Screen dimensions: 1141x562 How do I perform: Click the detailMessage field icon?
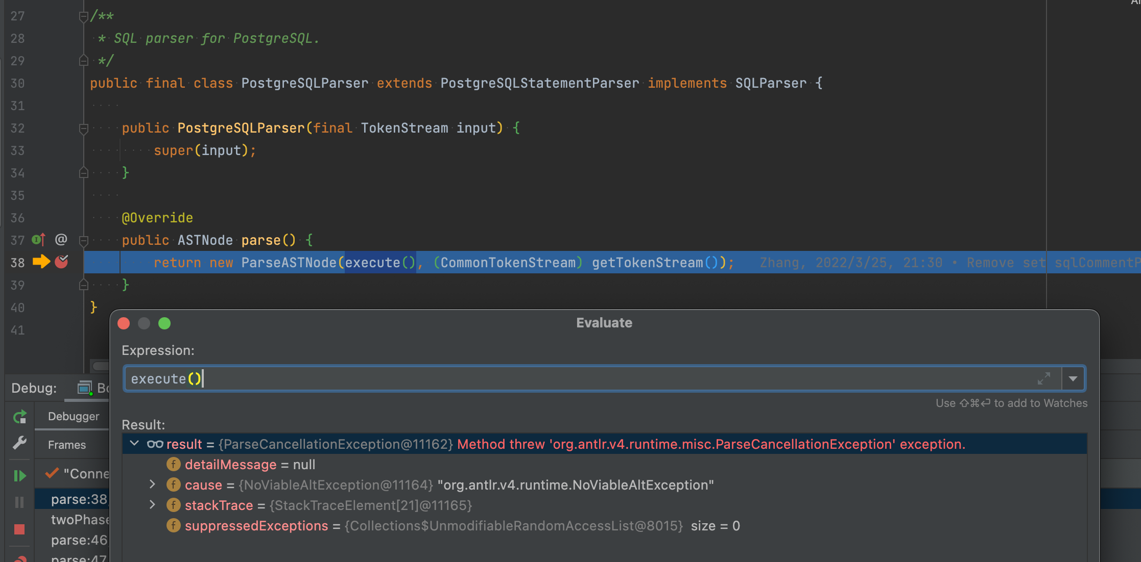(x=174, y=464)
